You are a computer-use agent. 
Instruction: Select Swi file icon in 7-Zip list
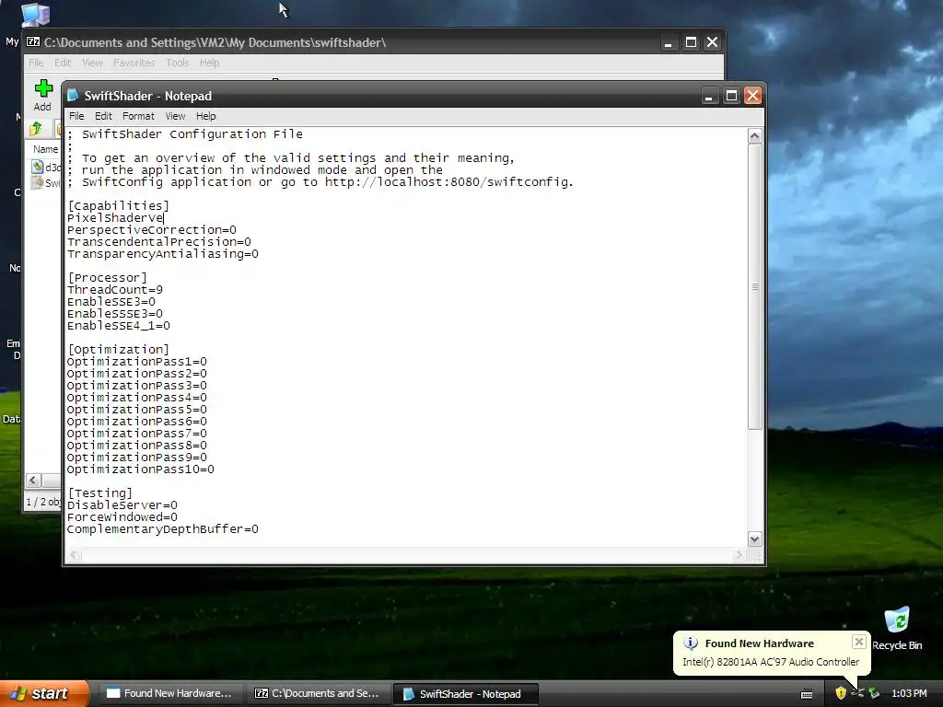point(38,182)
